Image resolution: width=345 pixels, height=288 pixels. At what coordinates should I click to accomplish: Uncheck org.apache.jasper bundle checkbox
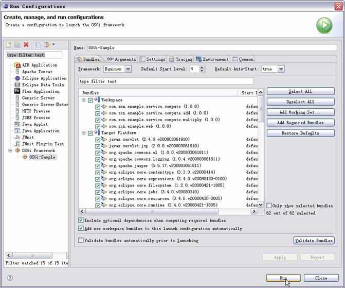pyautogui.click(x=98, y=166)
